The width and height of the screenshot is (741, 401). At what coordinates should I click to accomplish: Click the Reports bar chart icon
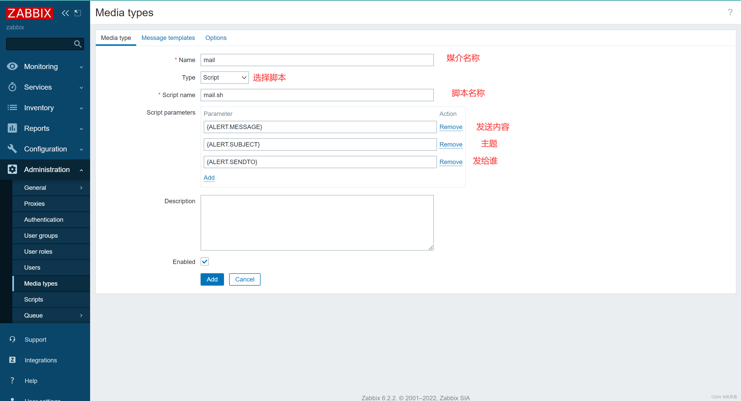12,128
